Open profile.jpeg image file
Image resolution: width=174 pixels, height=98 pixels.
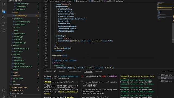18,78
